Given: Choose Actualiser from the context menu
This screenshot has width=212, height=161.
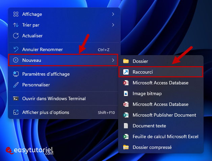Looking at the screenshot, I should coord(64,36).
